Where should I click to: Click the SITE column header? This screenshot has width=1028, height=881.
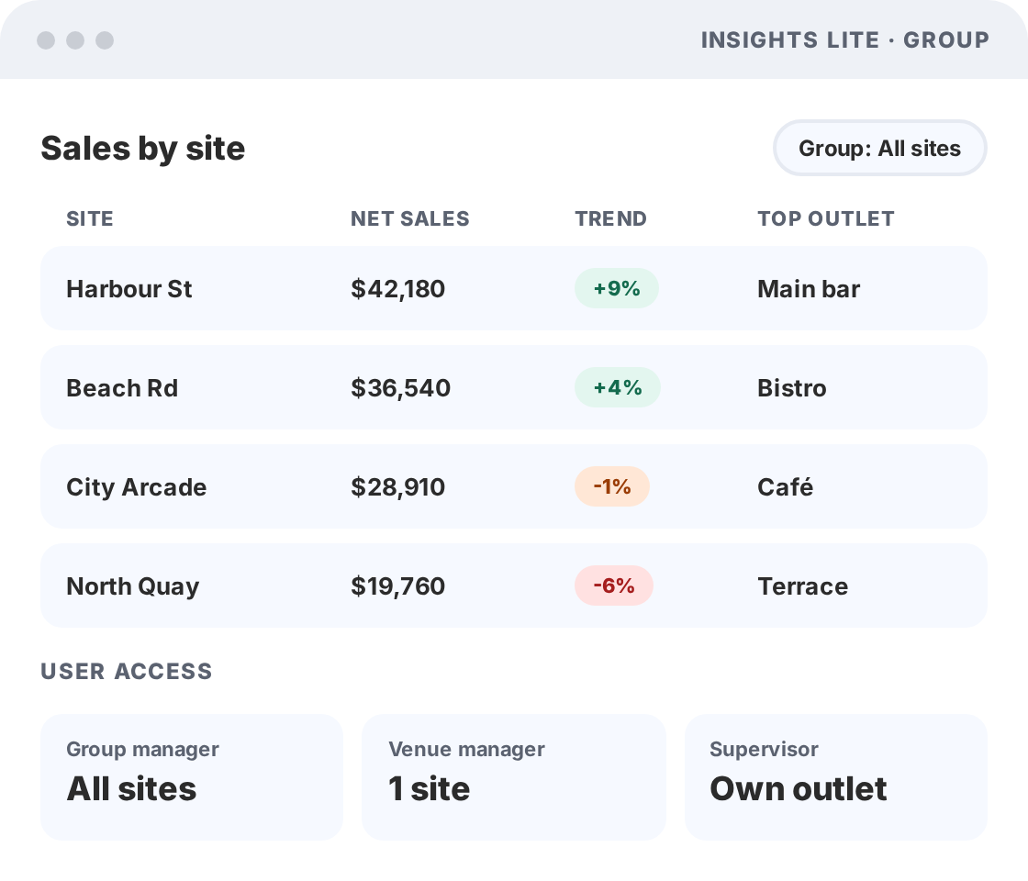pos(90,219)
